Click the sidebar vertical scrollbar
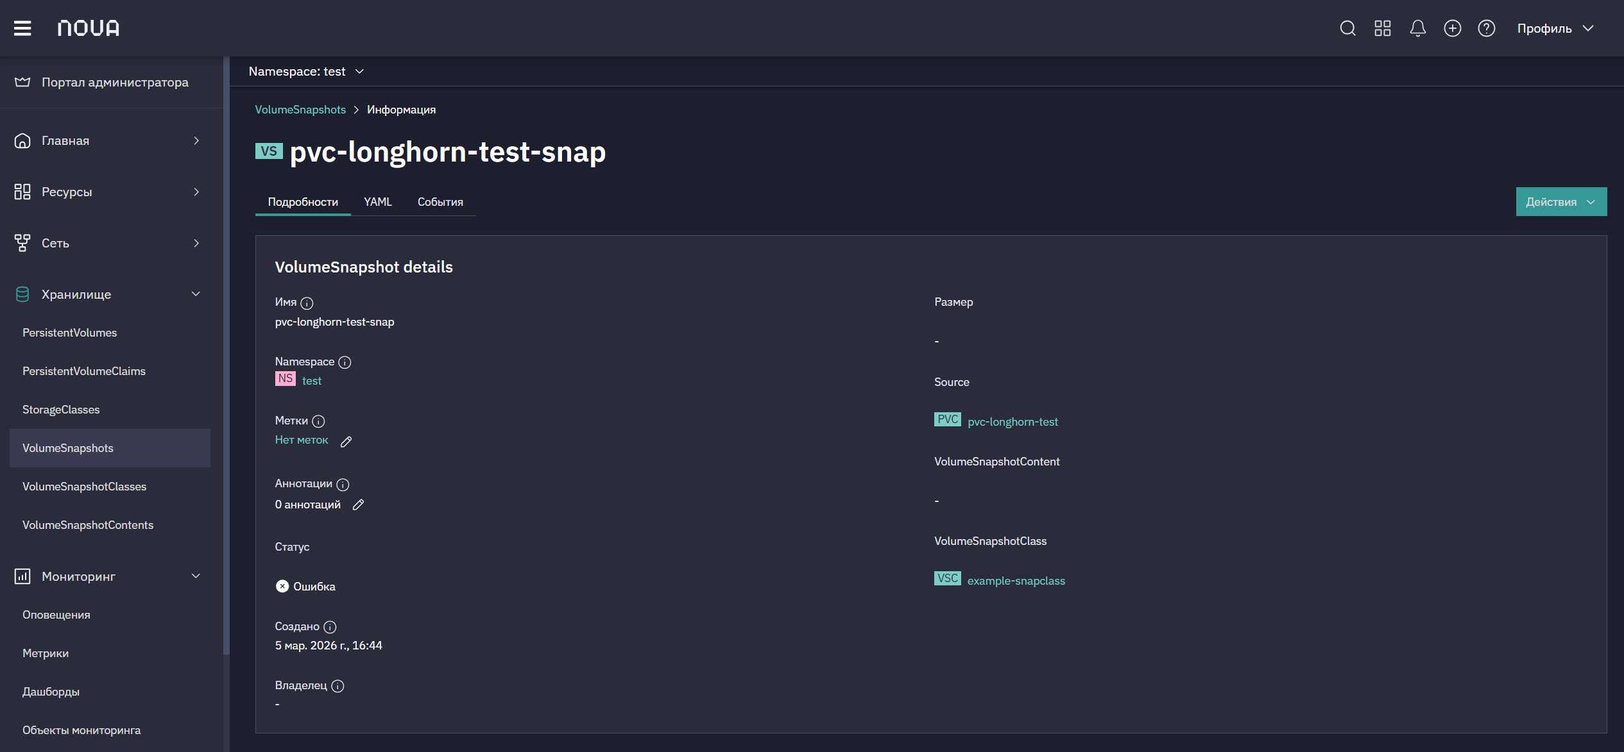Viewport: 1624px width, 752px height. (x=226, y=356)
